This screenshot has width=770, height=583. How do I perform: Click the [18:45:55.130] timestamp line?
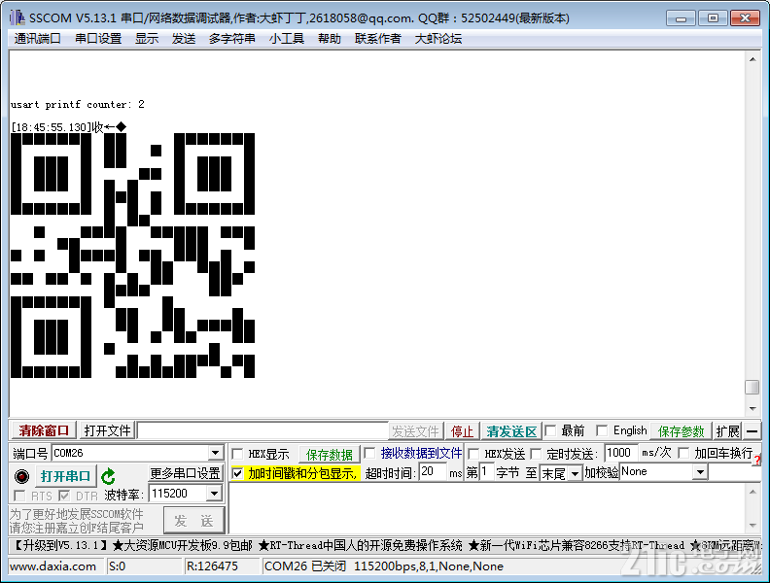(x=69, y=127)
